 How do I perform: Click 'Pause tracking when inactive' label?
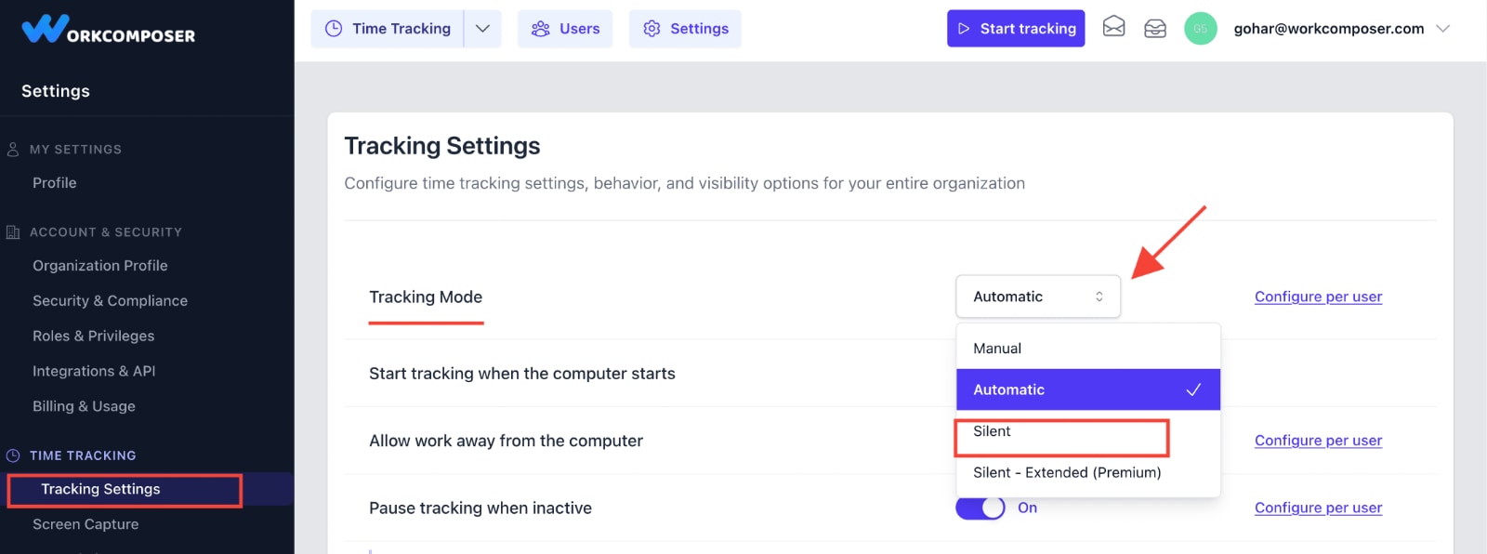click(480, 508)
